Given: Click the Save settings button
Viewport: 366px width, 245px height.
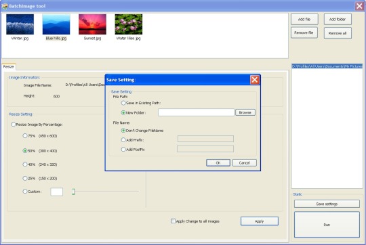Looking at the screenshot, I should (x=327, y=204).
